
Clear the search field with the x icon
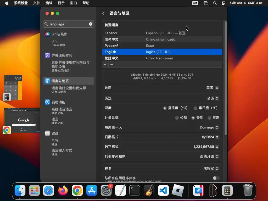point(91,24)
